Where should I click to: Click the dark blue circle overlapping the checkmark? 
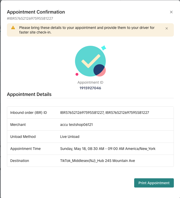pyautogui.click(x=99, y=70)
